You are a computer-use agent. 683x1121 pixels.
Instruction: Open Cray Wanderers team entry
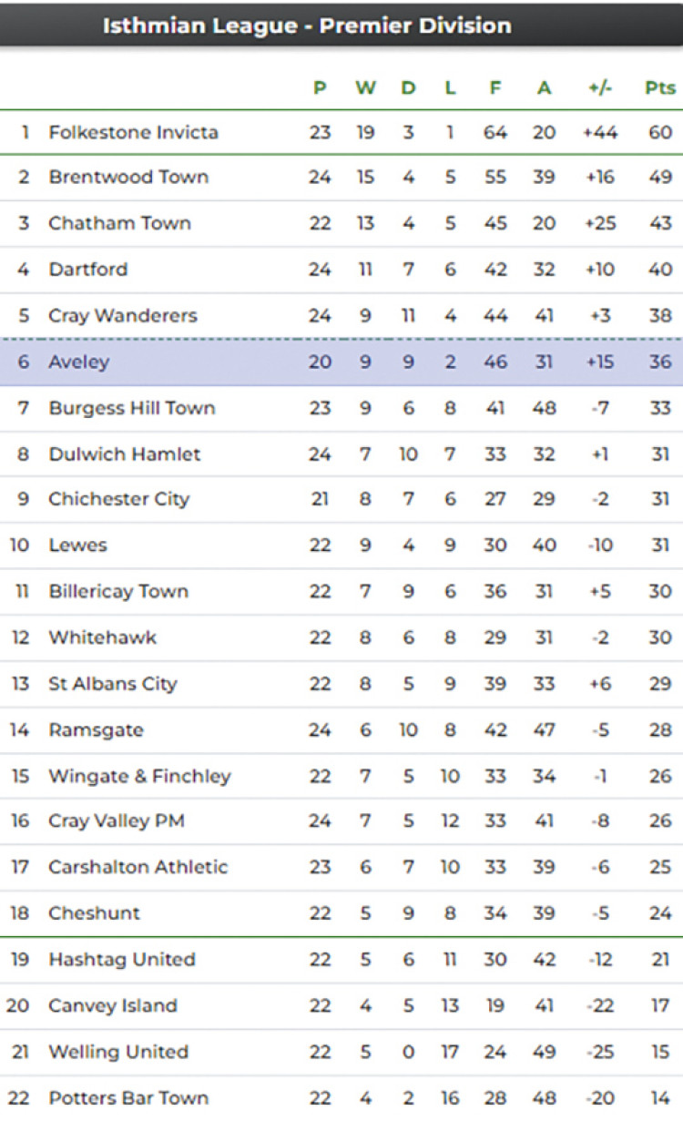pyautogui.click(x=123, y=316)
